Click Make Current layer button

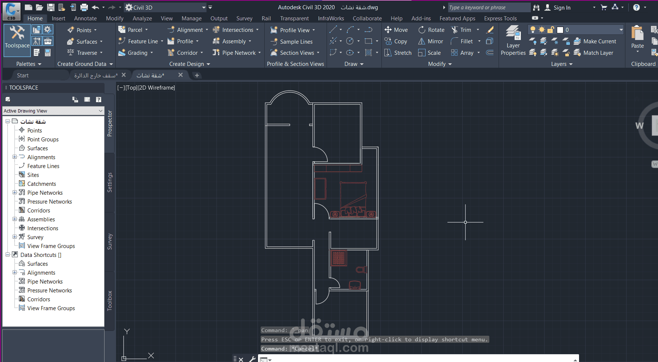point(595,41)
